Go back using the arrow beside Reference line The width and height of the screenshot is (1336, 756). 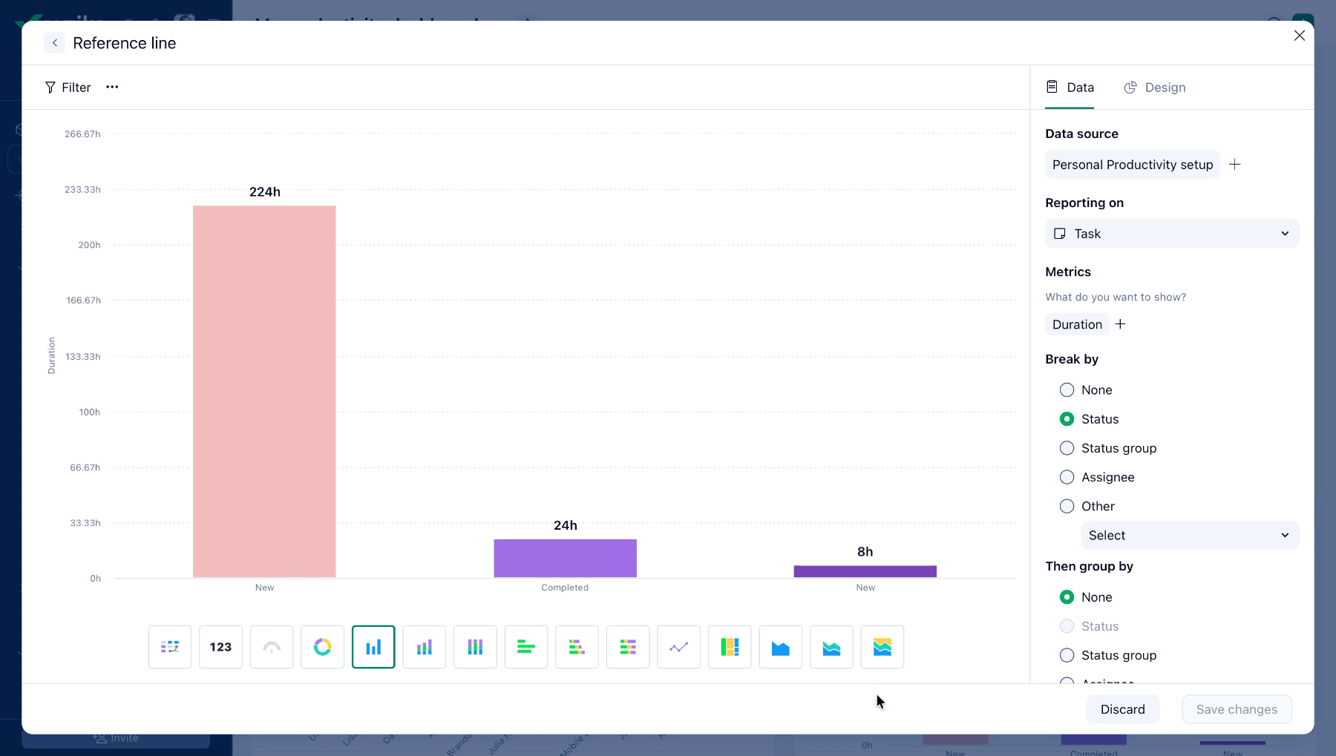click(x=54, y=43)
